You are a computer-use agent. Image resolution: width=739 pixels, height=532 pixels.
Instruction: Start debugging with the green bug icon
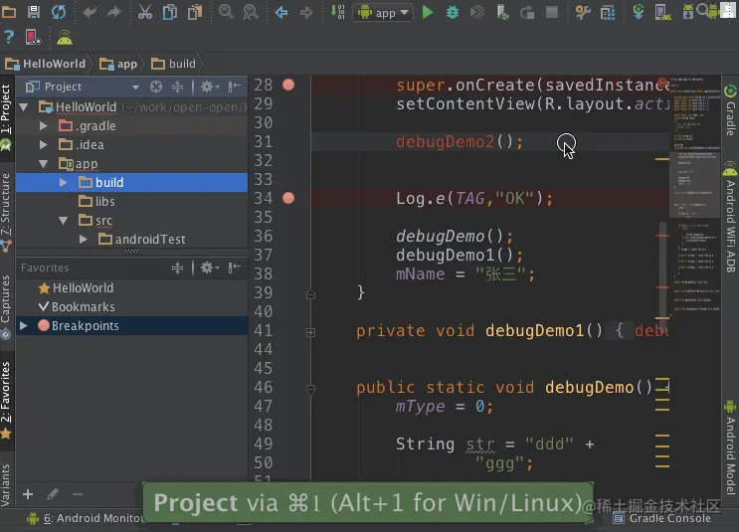click(453, 12)
